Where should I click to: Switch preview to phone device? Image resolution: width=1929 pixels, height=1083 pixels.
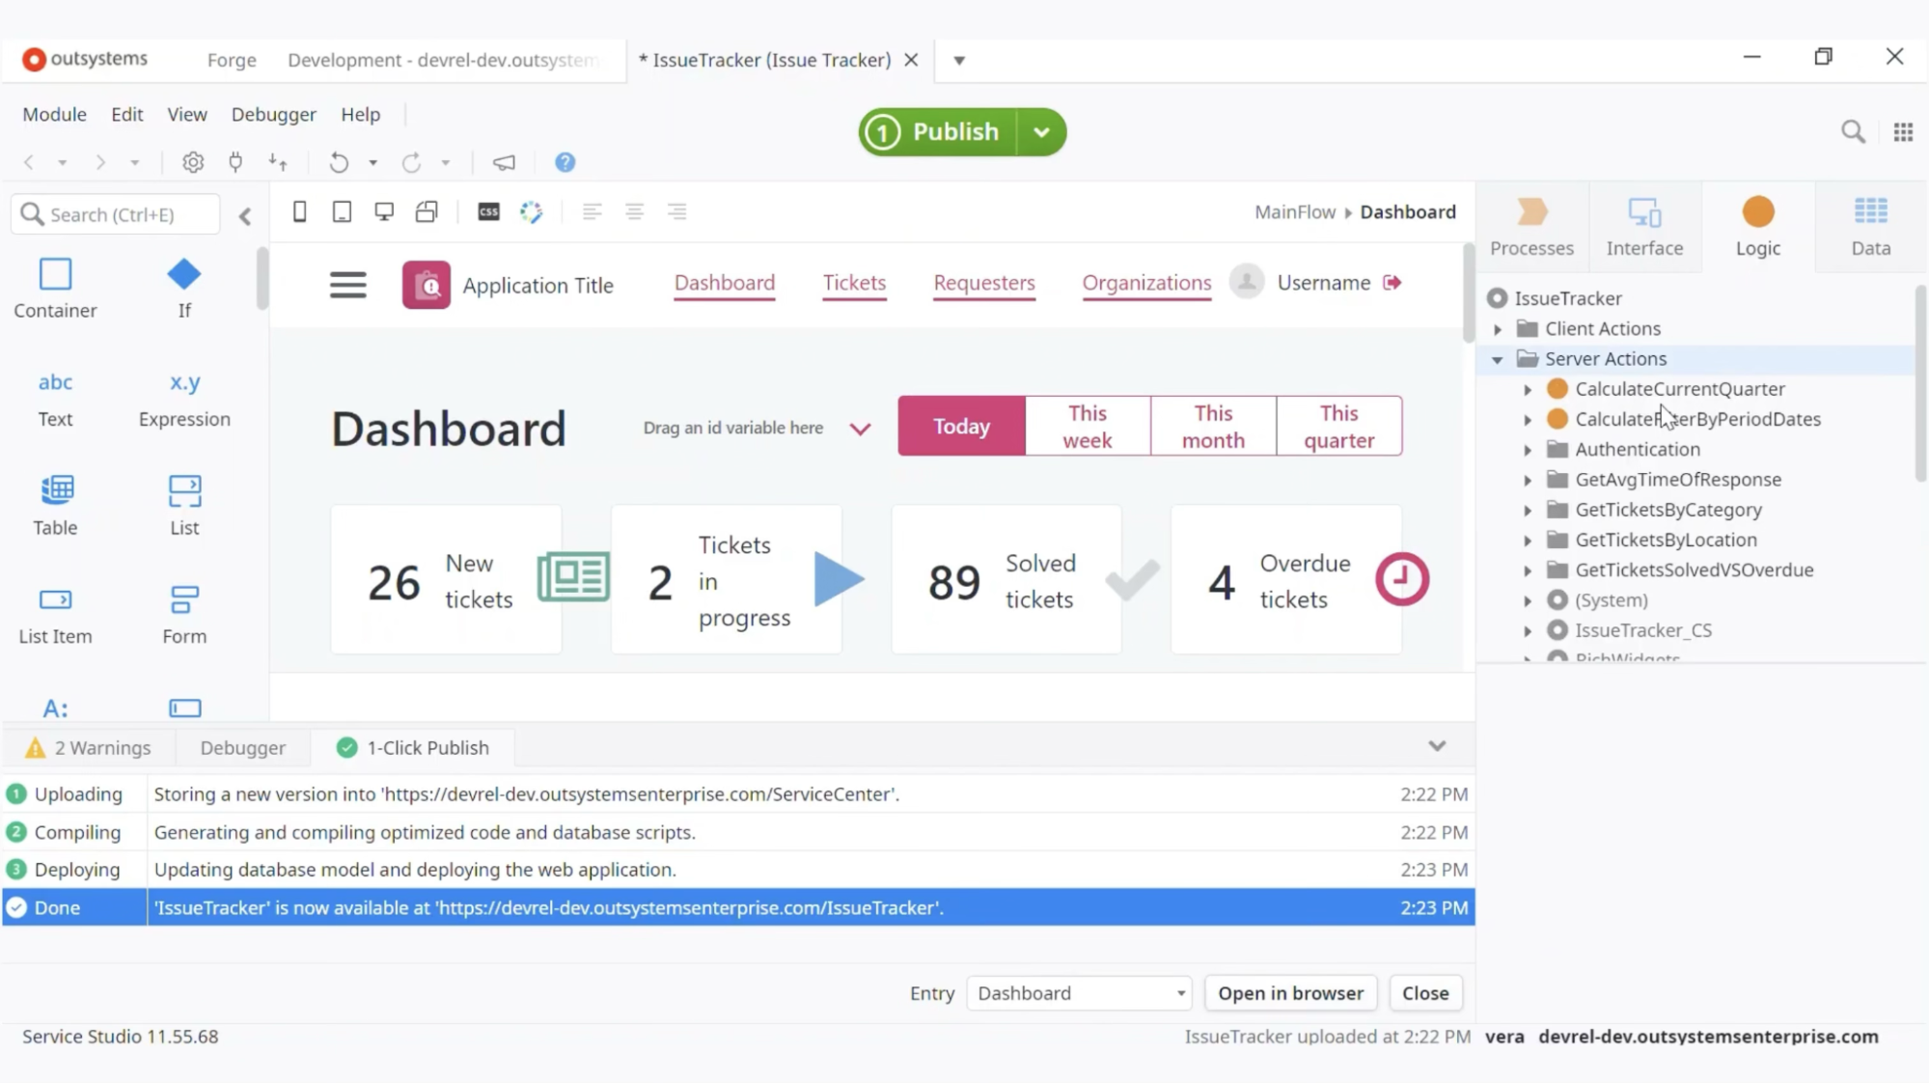point(300,211)
